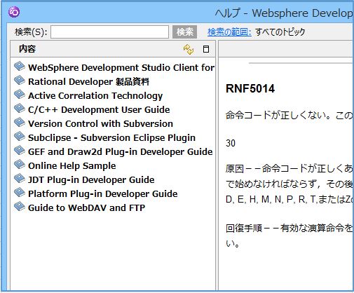The height and width of the screenshot is (293, 354).
Task: Open Subclipse - Subversion Eclipse Plugin book
Action: point(111,138)
